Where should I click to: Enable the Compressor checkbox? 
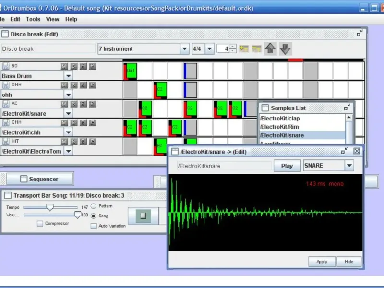[x=40, y=223]
